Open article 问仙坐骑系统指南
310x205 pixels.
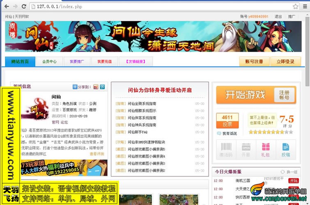pos(142,104)
